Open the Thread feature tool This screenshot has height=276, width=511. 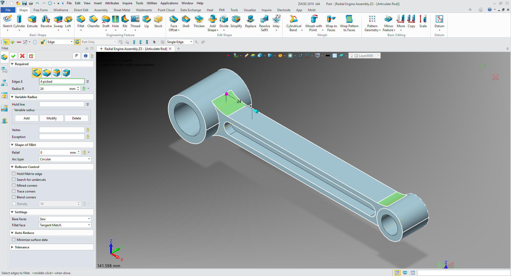[x=135, y=21]
